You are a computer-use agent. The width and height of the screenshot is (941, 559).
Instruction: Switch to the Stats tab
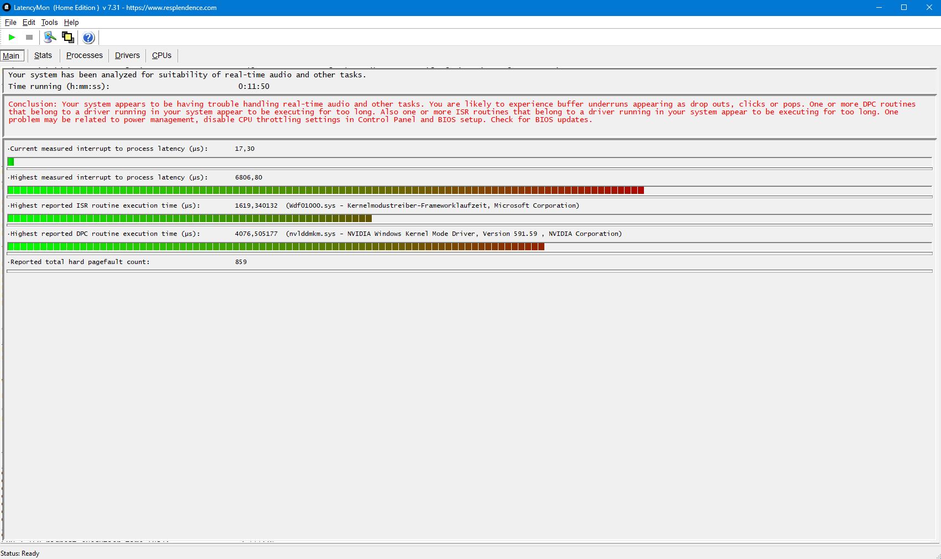pyautogui.click(x=43, y=55)
